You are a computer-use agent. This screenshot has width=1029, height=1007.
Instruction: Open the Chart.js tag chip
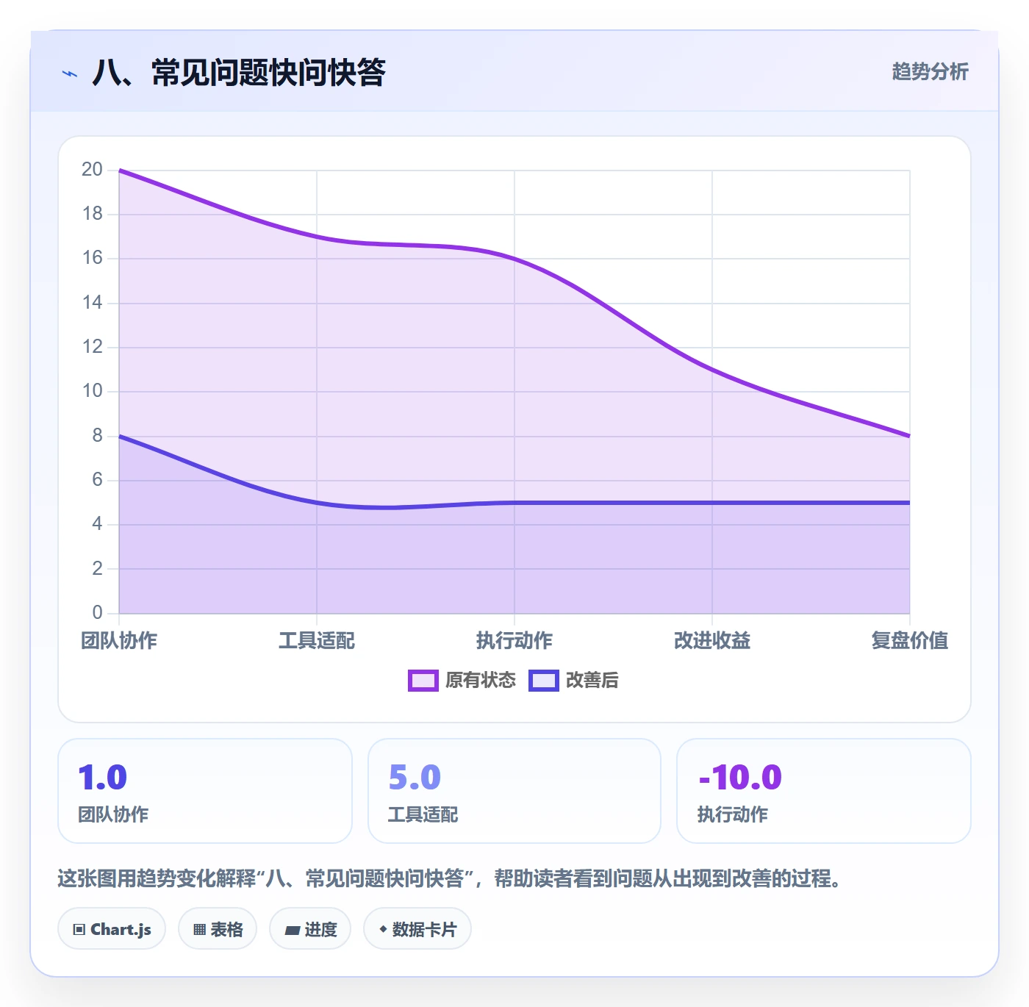(112, 929)
